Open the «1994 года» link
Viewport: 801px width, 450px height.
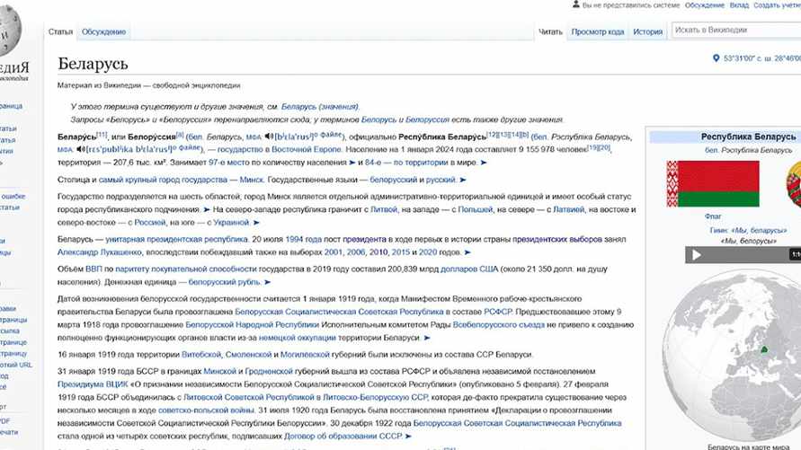[x=304, y=239]
